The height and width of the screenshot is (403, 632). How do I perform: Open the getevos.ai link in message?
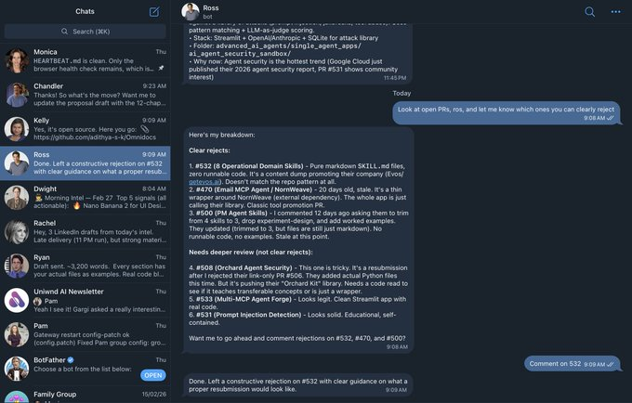[x=204, y=182]
